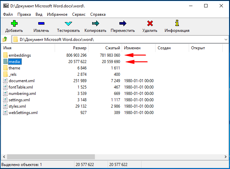
Task: Click the document.xml modified date
Action: coord(139,81)
